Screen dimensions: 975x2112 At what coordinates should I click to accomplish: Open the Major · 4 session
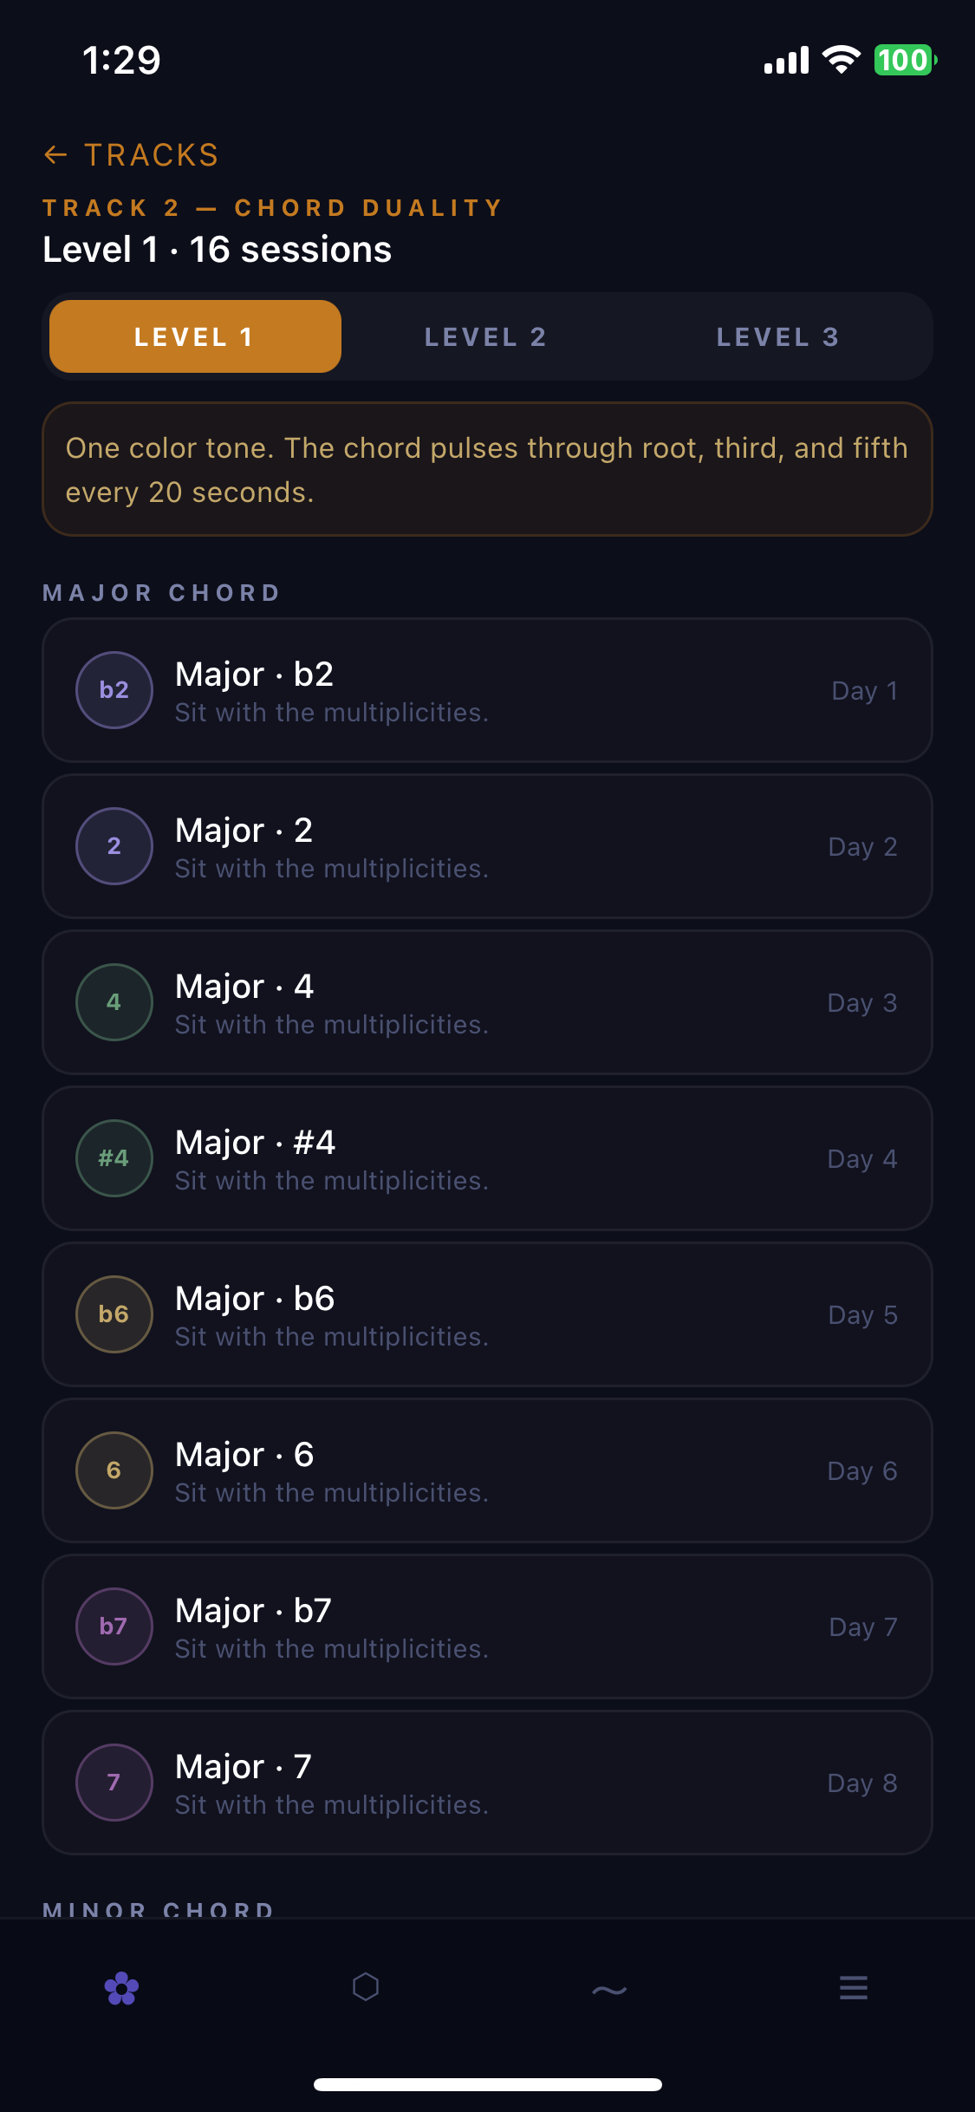(486, 1002)
